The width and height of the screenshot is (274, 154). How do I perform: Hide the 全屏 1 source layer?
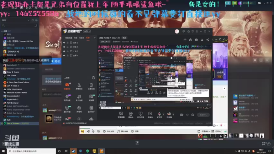pos(64,55)
